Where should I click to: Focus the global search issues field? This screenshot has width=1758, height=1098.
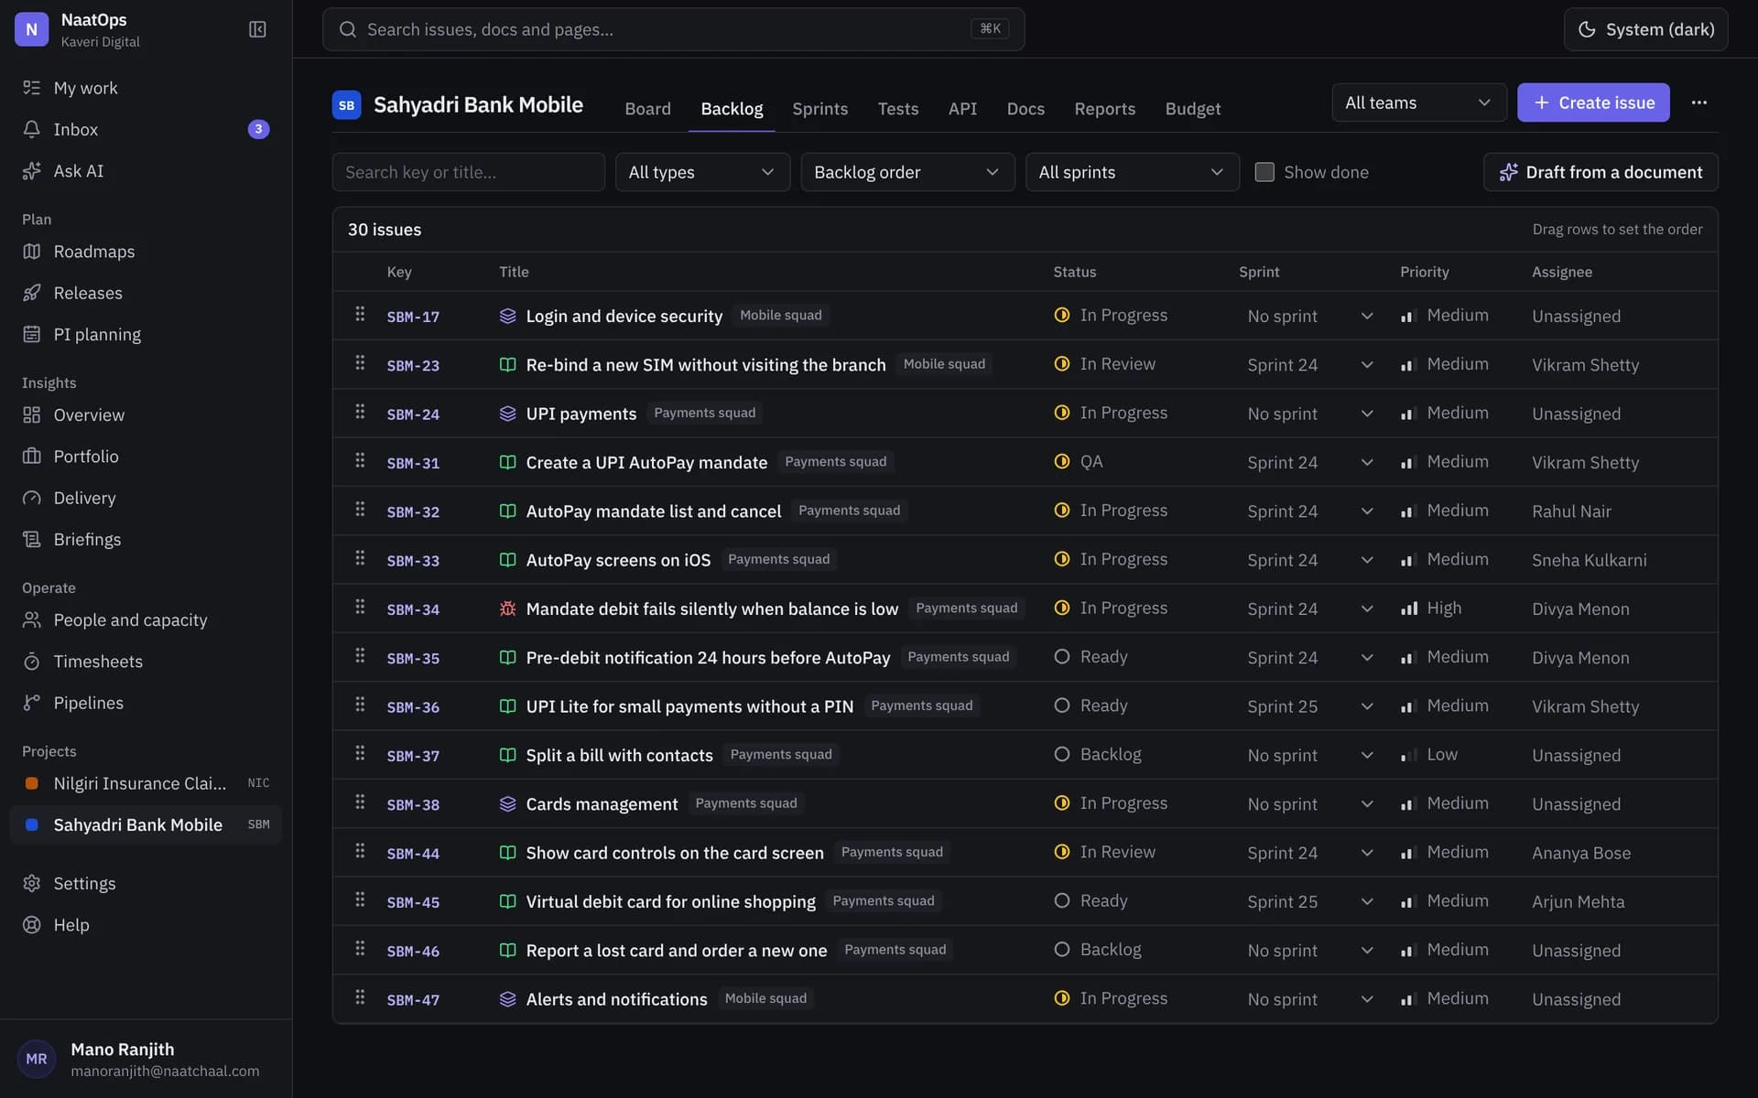point(673,29)
